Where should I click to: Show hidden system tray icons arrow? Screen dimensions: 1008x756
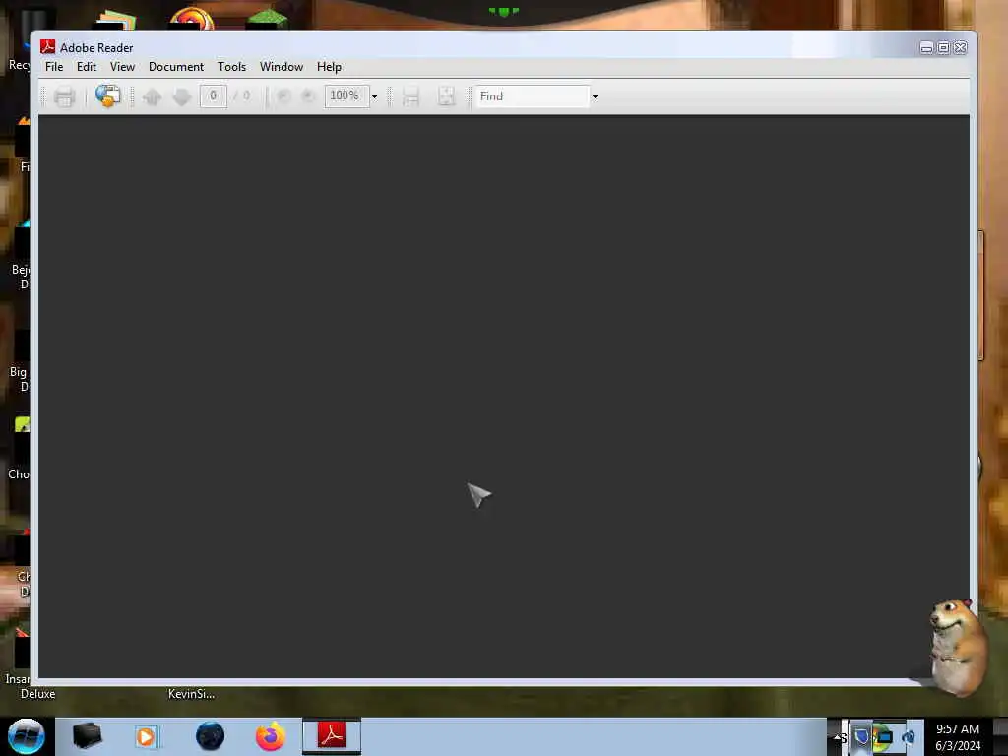point(839,737)
